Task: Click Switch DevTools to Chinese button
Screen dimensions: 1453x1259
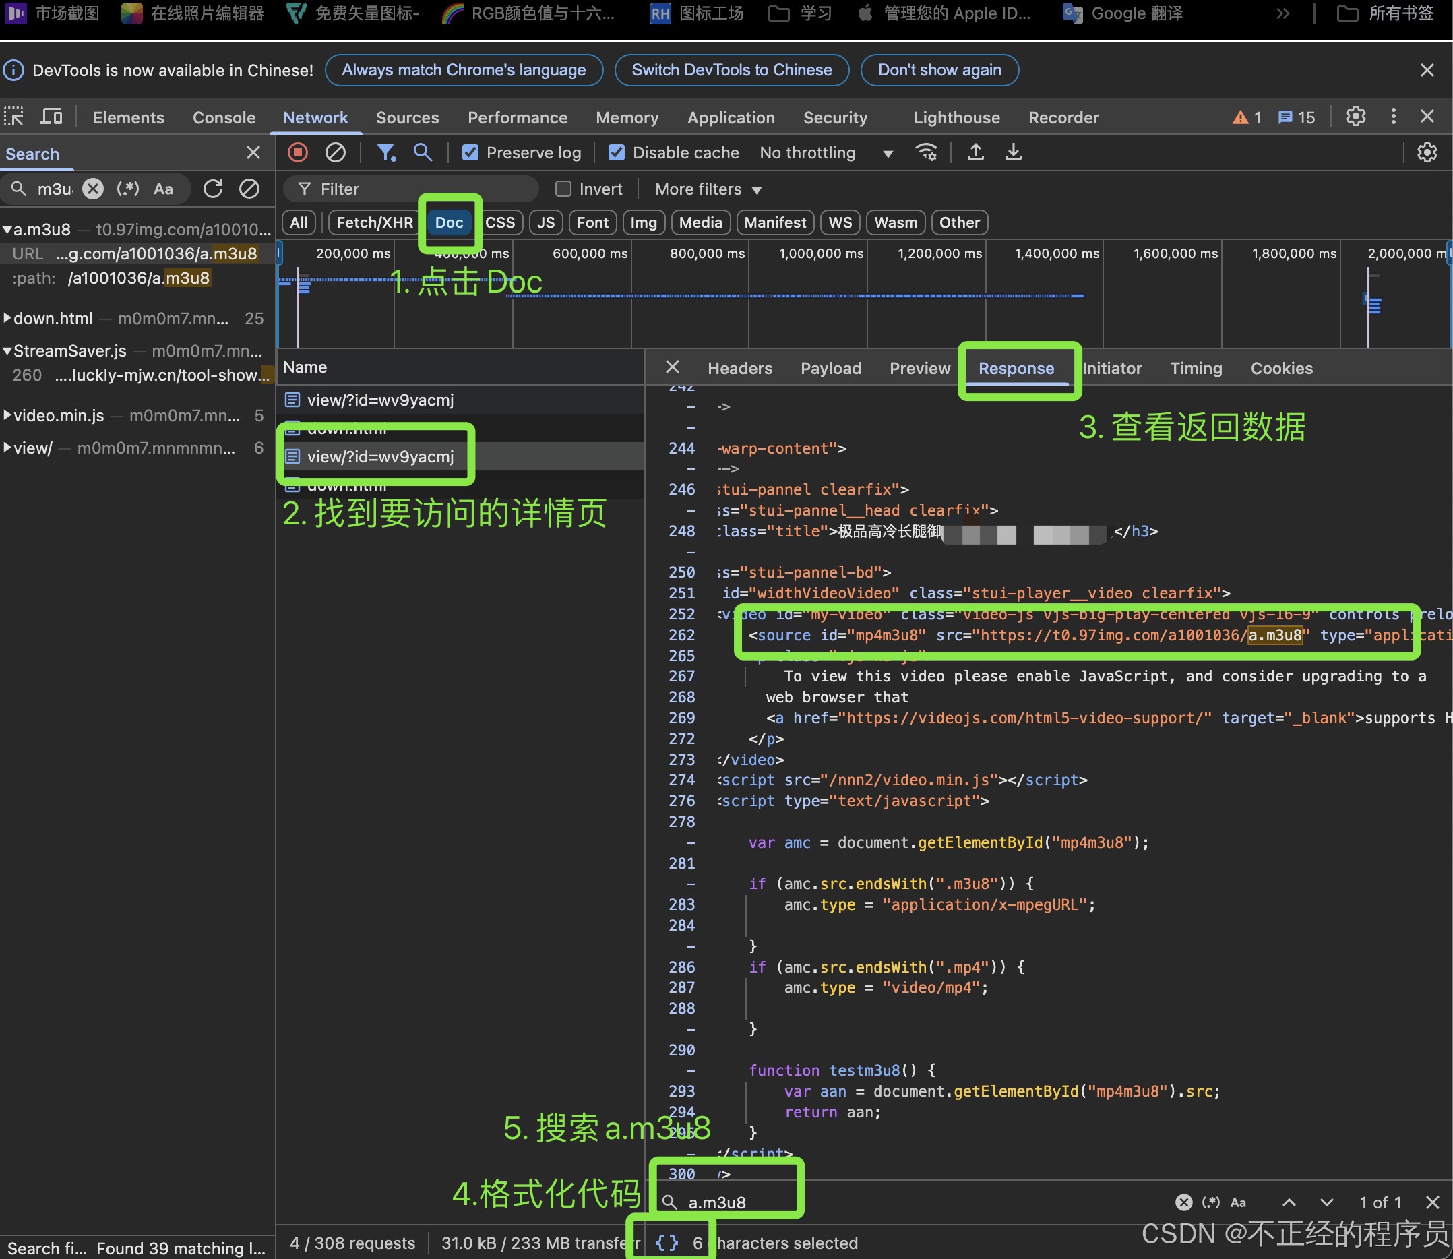Action: pyautogui.click(x=731, y=70)
